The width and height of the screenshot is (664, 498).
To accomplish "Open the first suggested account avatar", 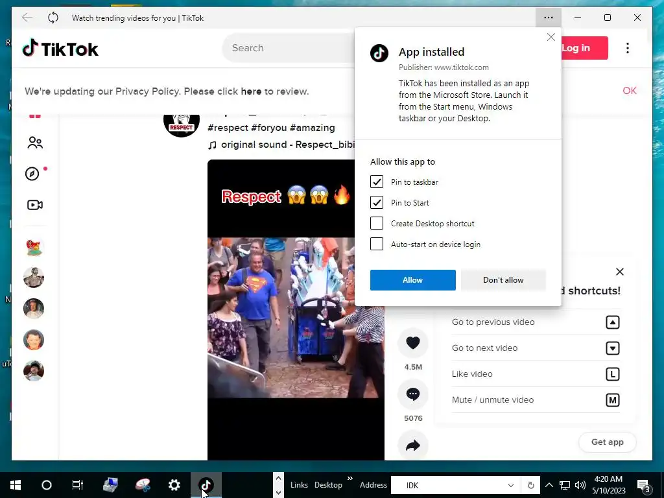I will 34,247.
